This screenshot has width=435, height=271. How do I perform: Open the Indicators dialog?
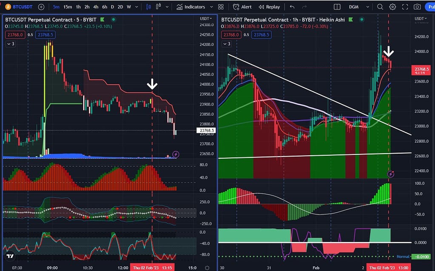tap(191, 7)
